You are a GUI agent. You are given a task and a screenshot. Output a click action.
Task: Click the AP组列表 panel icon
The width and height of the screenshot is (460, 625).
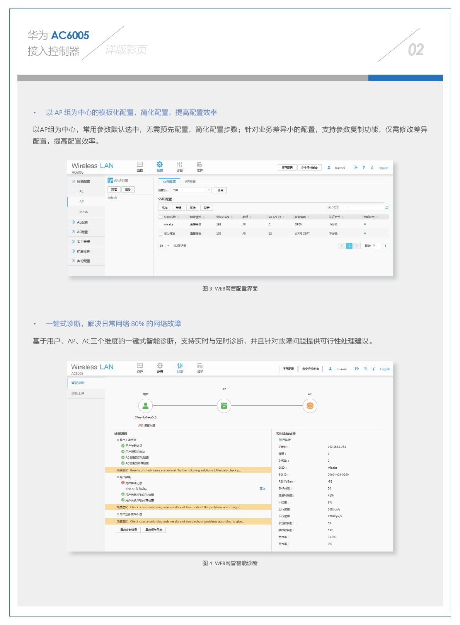(x=110, y=181)
